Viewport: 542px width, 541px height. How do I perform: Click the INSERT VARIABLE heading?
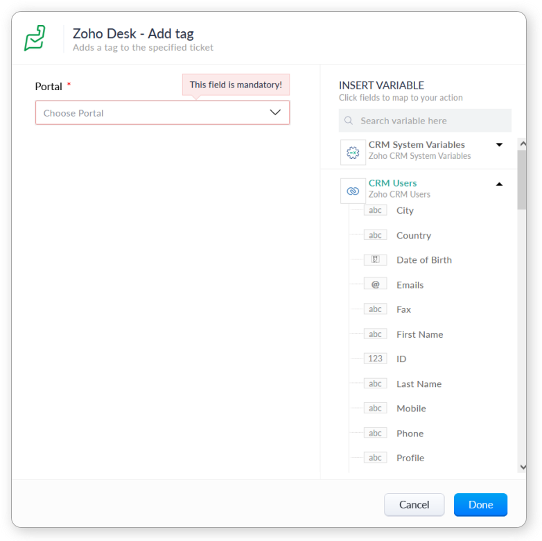pos(381,85)
